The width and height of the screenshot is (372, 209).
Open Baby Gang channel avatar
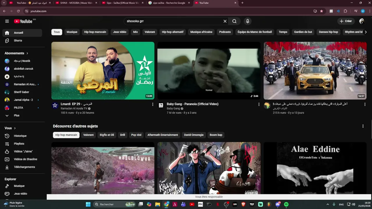click(x=161, y=105)
